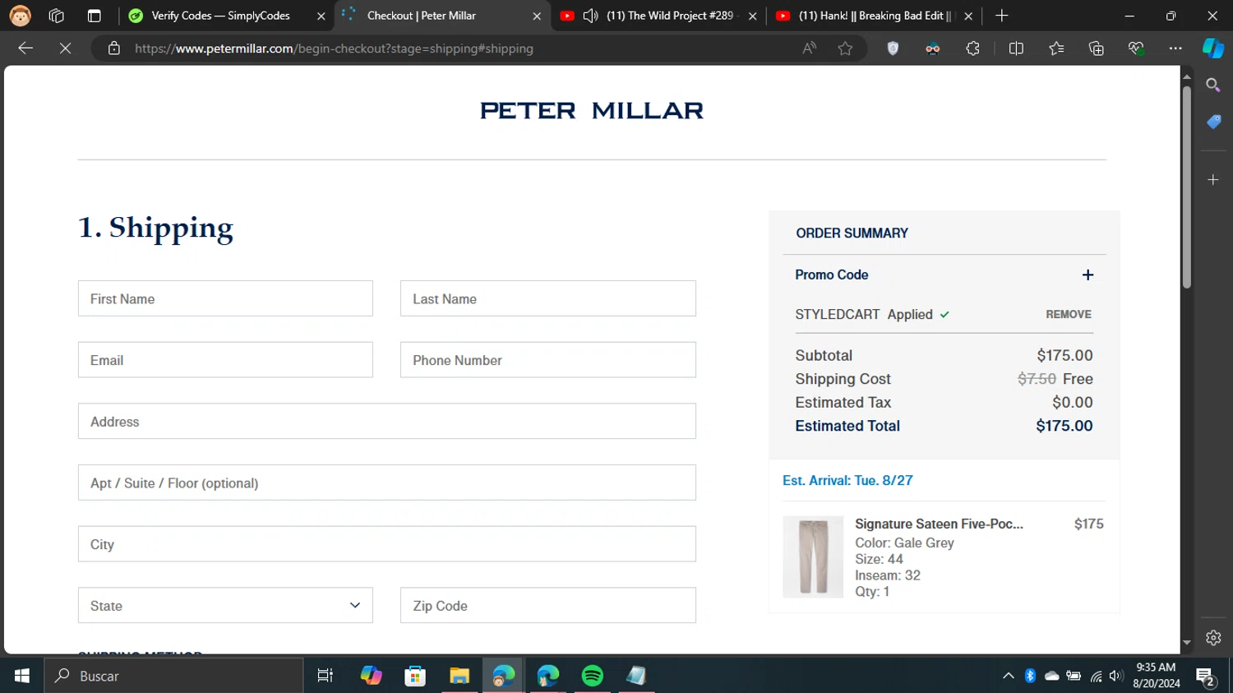
Task: Select the Checkout Peter Millar tab
Action: (x=421, y=16)
